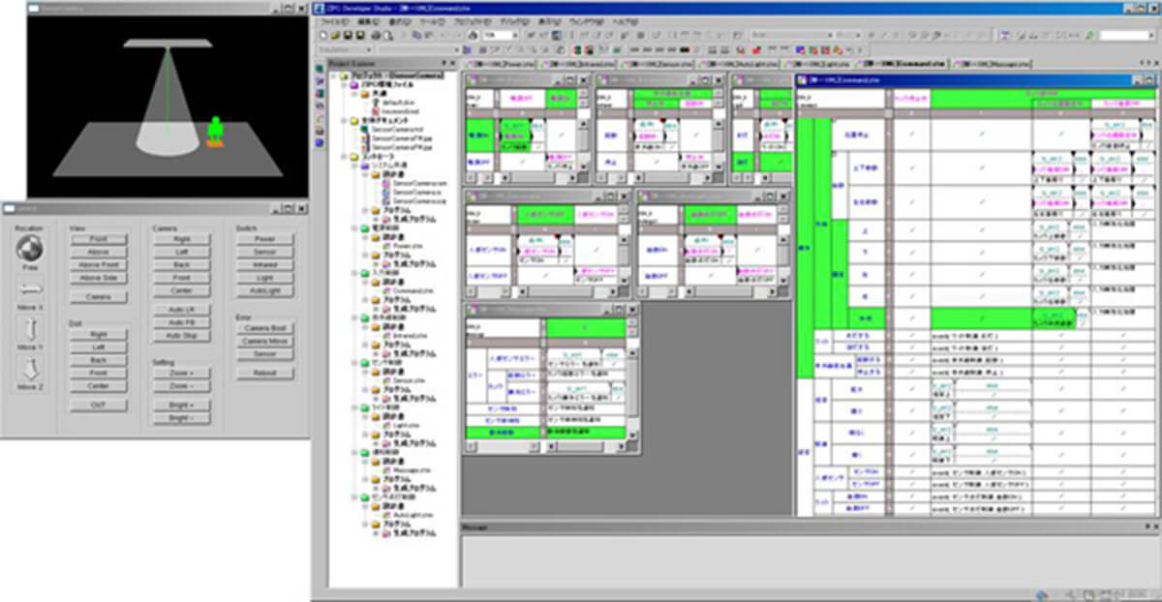Open the Simulation combo box dropdown
1162x602 pixels.
[371, 49]
